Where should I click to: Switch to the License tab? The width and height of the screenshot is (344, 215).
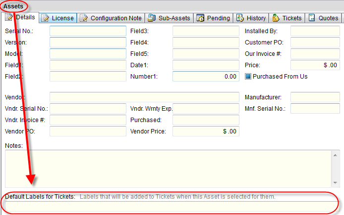pyautogui.click(x=62, y=18)
